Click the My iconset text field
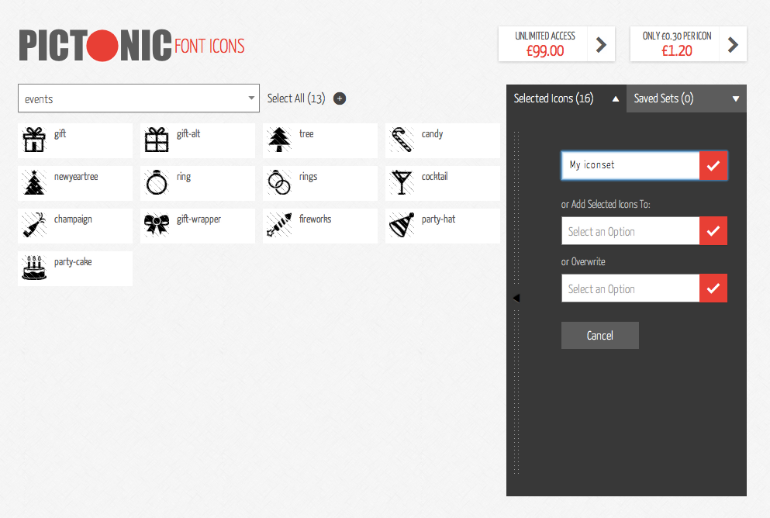Viewport: 770px width, 518px height. click(x=630, y=165)
